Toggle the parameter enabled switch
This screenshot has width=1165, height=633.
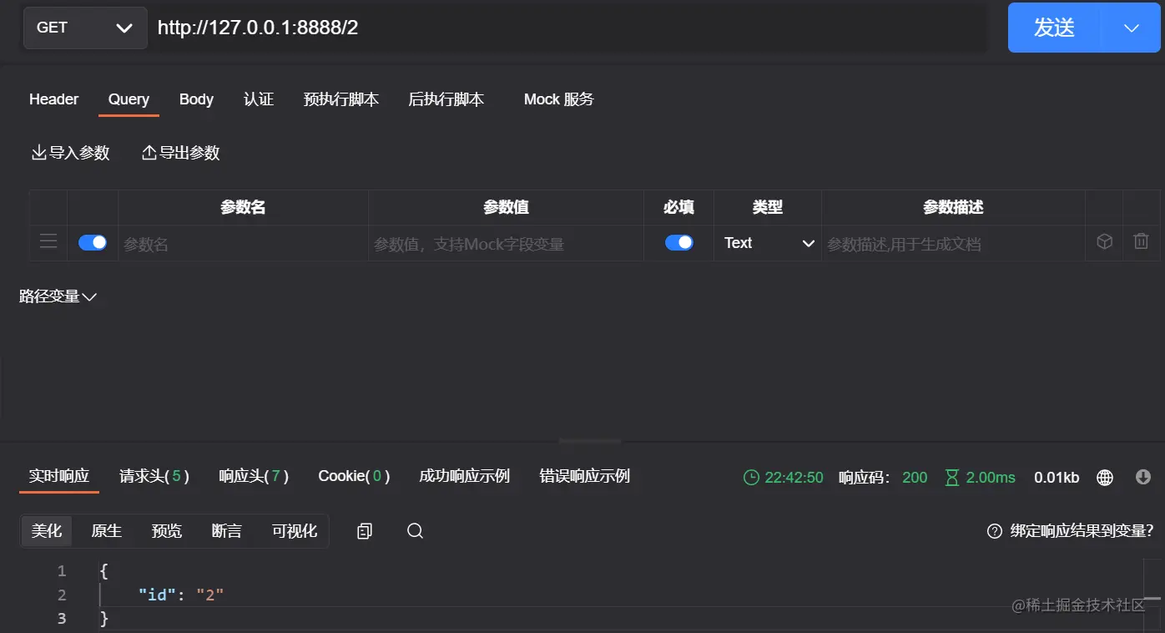coord(93,242)
